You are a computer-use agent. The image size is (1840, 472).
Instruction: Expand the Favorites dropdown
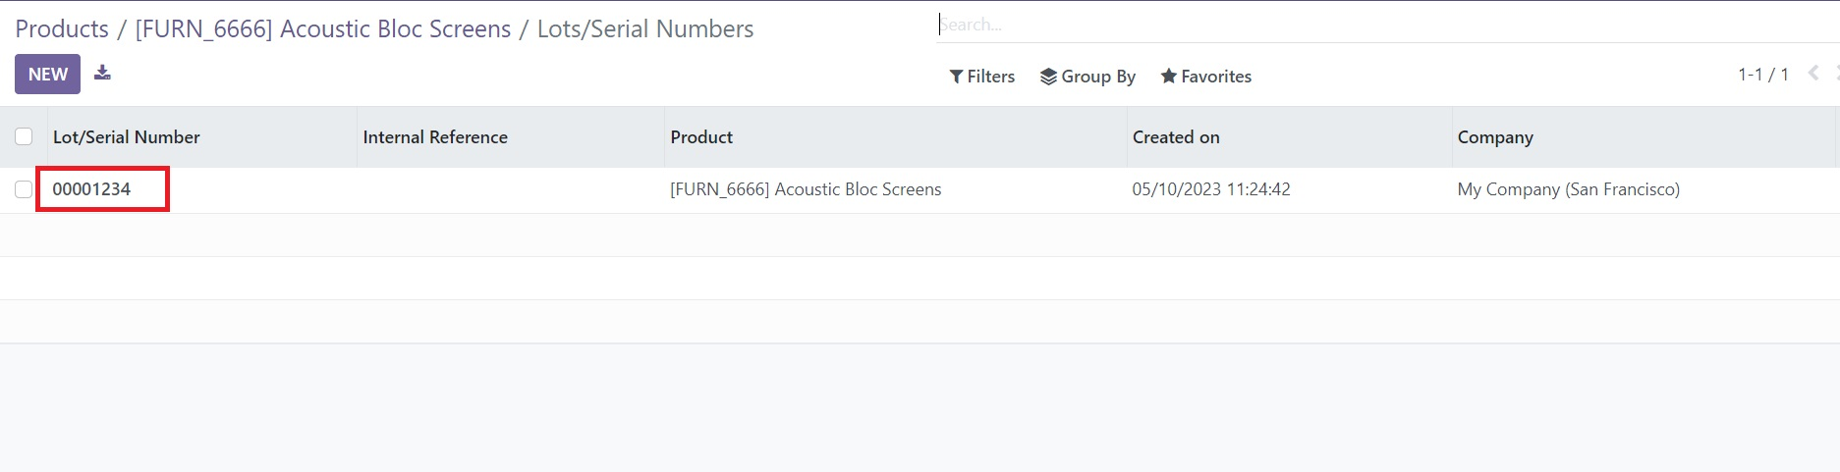[1205, 77]
